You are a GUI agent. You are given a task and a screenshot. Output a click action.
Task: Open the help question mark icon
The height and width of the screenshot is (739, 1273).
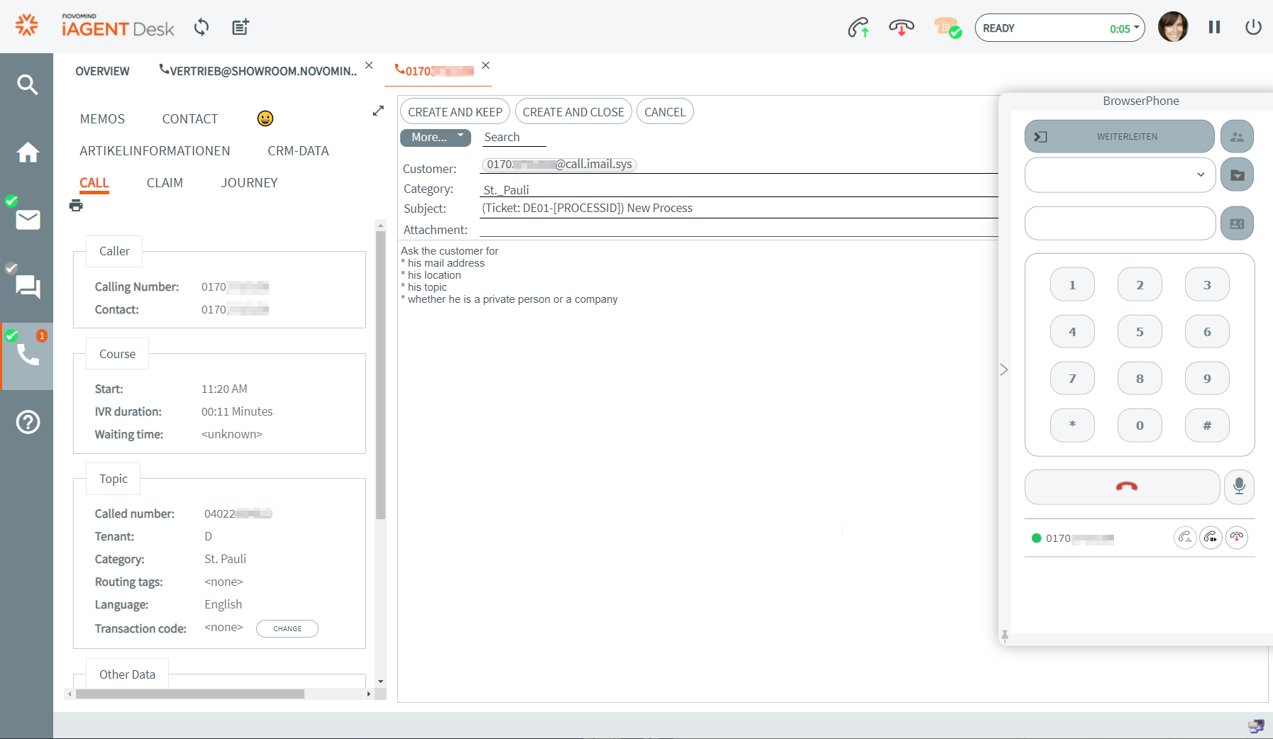point(28,422)
